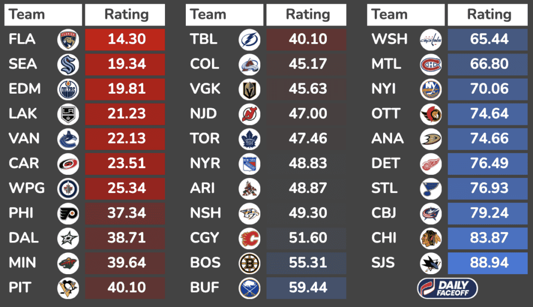Screen dimensions: 533x307
Task: Select the Edmonton Oilers logo
Action: tap(68, 89)
